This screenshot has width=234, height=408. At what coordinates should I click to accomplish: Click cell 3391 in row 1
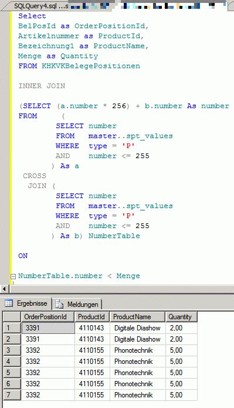(x=48, y=328)
